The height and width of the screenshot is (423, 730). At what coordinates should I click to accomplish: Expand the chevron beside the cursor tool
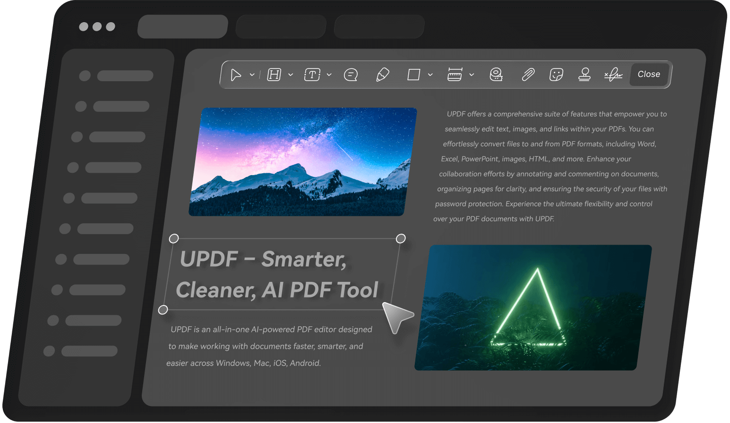(x=252, y=75)
